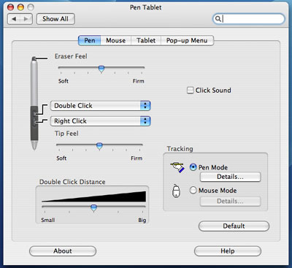Click the Tip Feel slider thumb
The width and height of the screenshot is (292, 268).
[99, 146]
